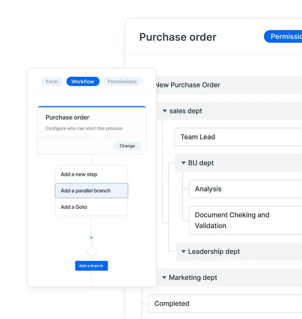Select the diamond branch node in the workflow

pos(91,250)
